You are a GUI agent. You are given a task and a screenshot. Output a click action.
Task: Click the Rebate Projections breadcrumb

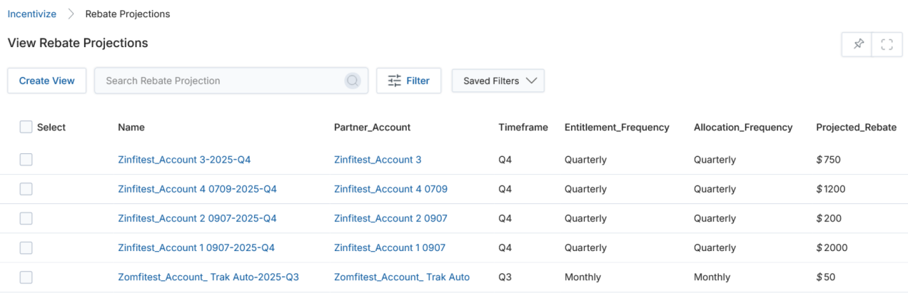pyautogui.click(x=128, y=14)
